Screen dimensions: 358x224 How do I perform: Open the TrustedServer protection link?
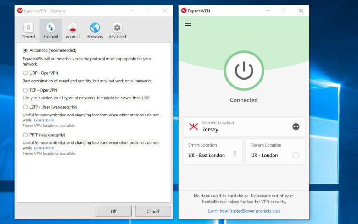point(244,211)
